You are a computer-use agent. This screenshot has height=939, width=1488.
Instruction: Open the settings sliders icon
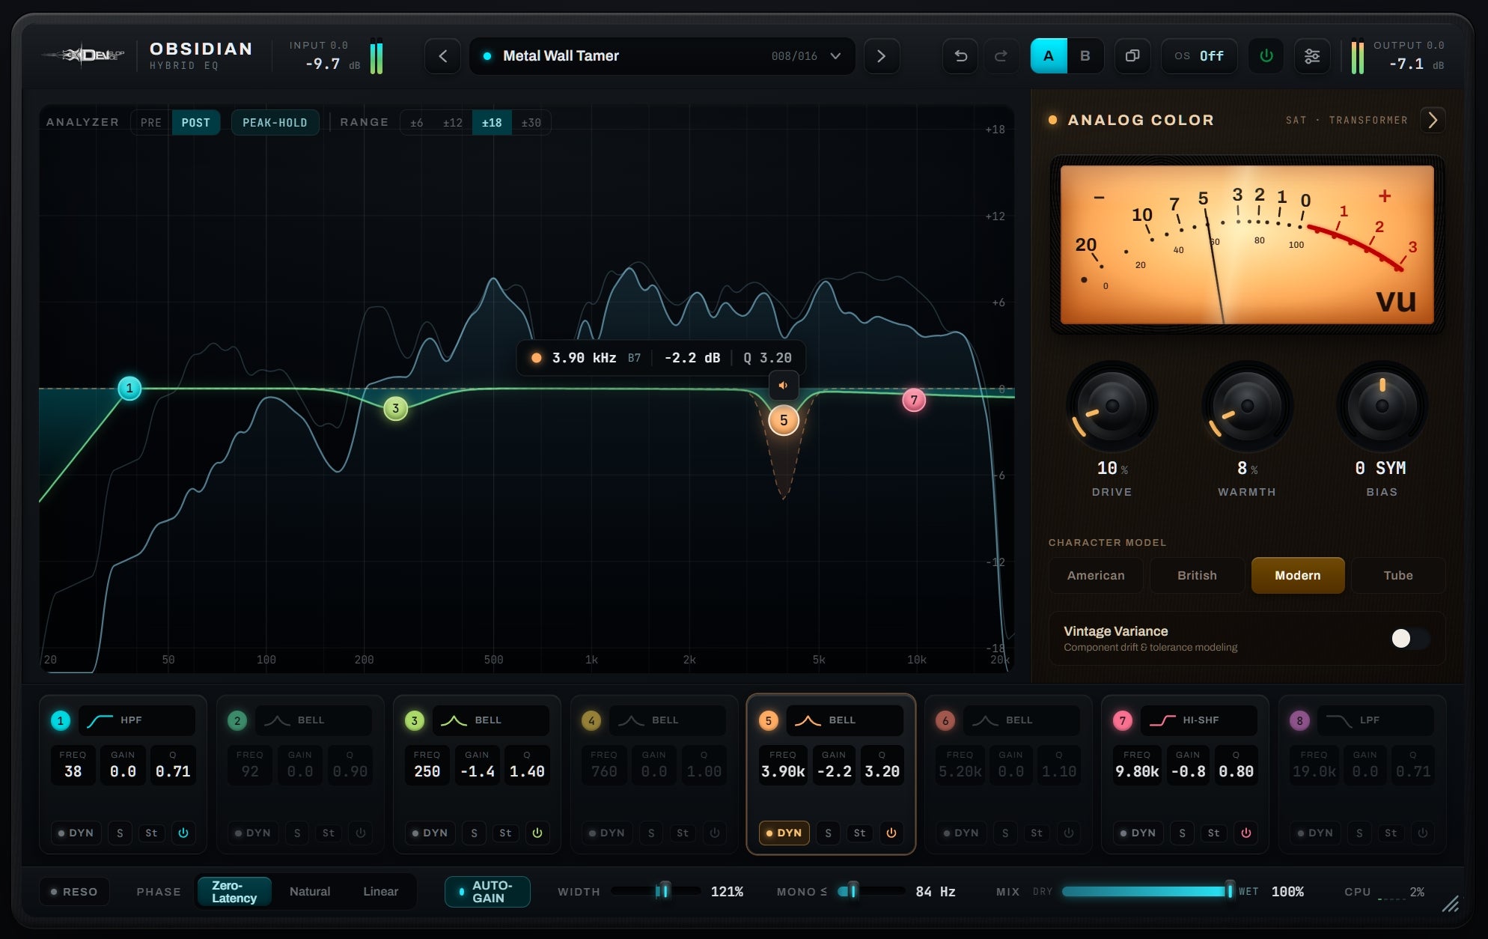point(1312,56)
